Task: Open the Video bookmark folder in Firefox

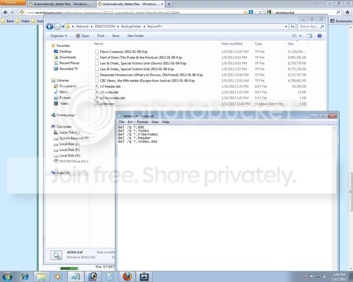Action: (x=22, y=21)
